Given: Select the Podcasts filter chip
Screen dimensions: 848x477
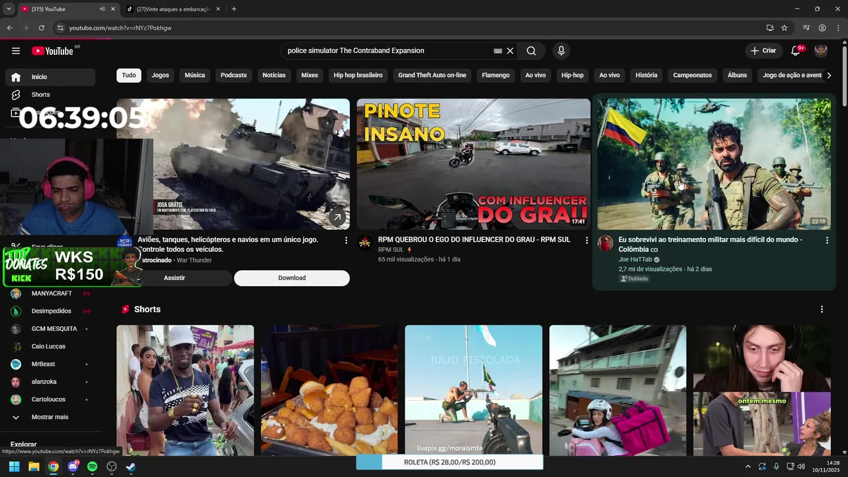Looking at the screenshot, I should 234,76.
